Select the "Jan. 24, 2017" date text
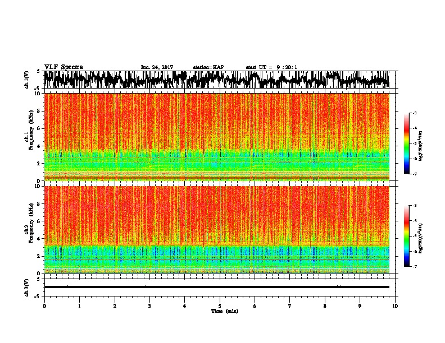445x343 pixels. tap(157, 67)
